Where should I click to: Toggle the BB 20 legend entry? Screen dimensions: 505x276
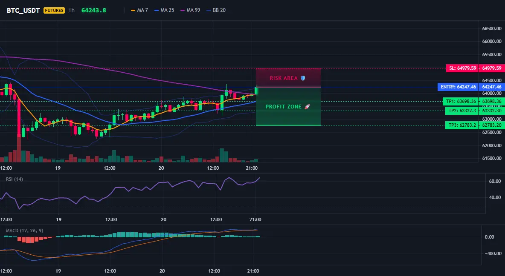point(216,10)
